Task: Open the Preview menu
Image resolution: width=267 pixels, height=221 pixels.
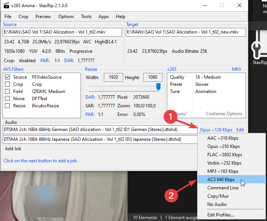Action: [x=43, y=17]
